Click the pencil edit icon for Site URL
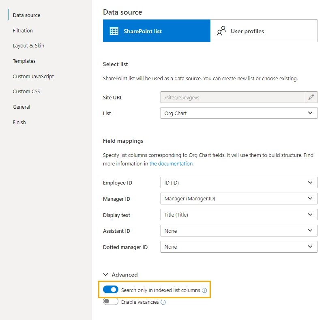This screenshot has width=328, height=320. click(x=311, y=97)
